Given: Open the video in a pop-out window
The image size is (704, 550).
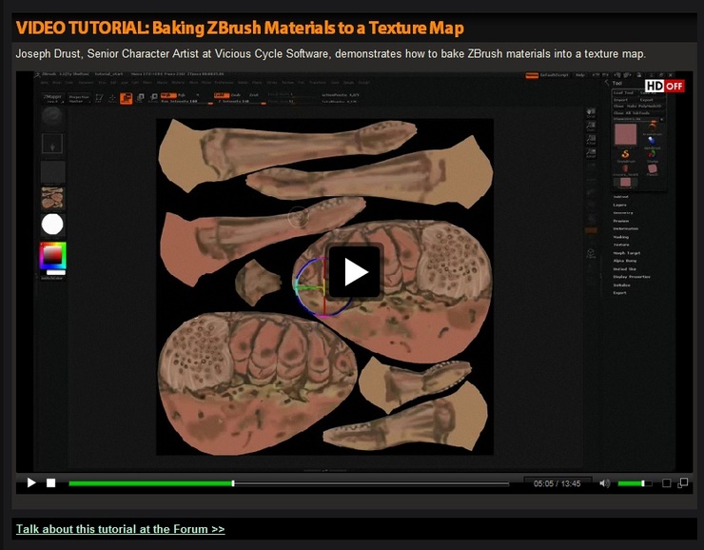Looking at the screenshot, I should (682, 482).
